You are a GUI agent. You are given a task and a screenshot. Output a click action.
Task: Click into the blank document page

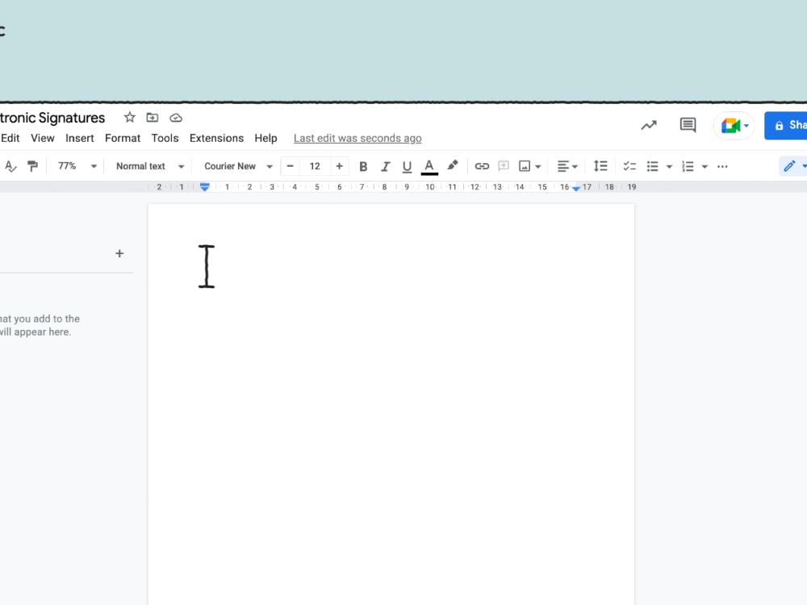point(391,404)
